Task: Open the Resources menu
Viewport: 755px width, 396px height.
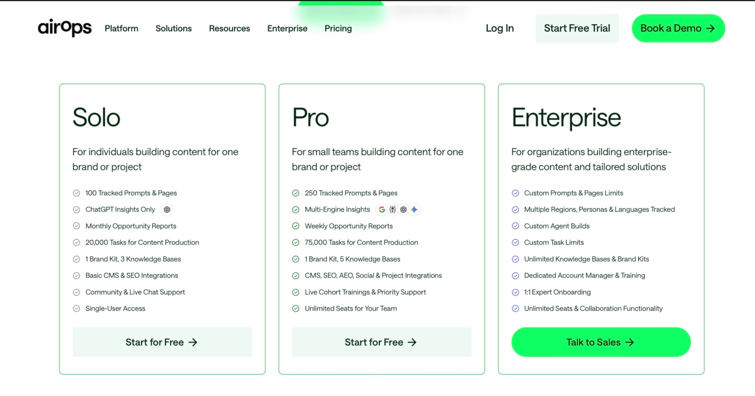Action: pyautogui.click(x=229, y=28)
